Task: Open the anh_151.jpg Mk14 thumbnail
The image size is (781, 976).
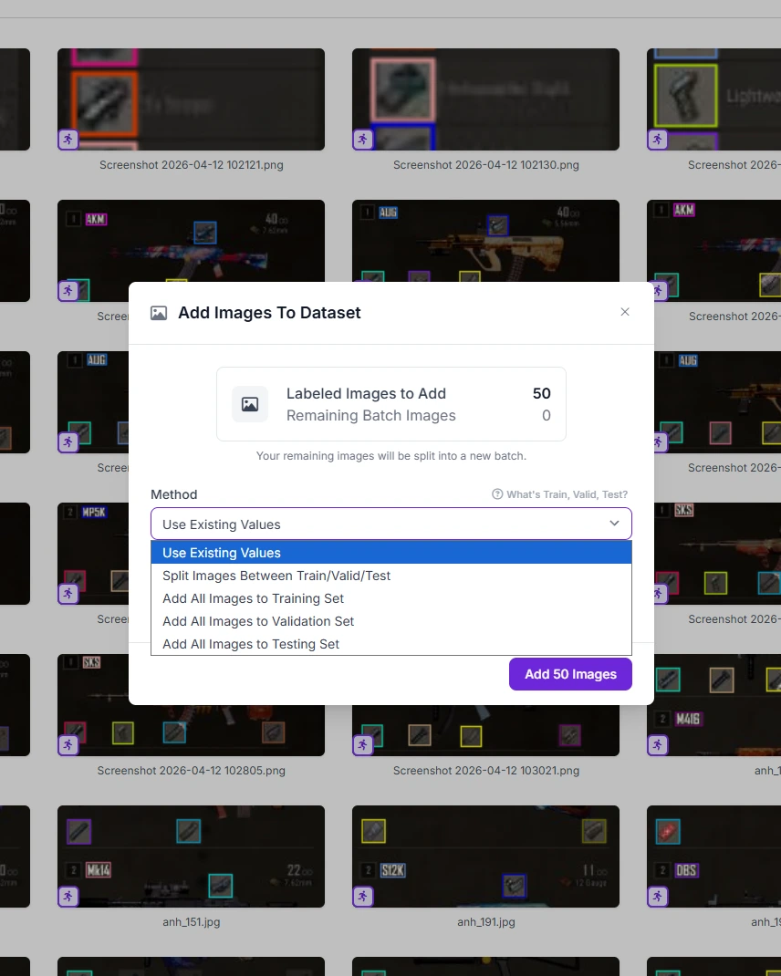Action: coord(192,857)
